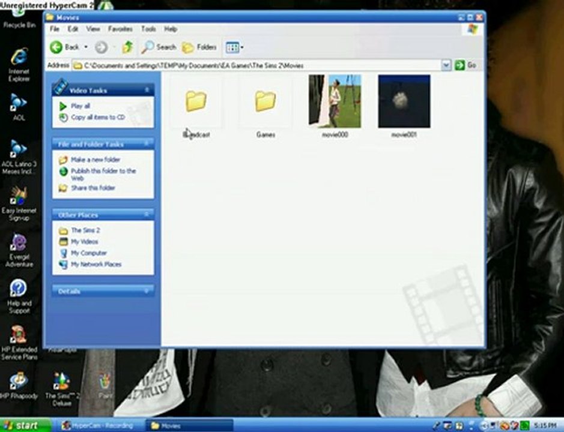This screenshot has width=564, height=432.
Task: Open the Favorites menu
Action: 120,29
